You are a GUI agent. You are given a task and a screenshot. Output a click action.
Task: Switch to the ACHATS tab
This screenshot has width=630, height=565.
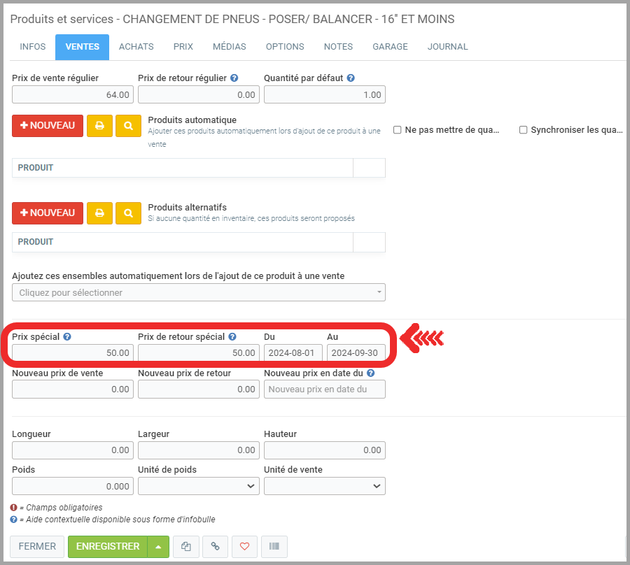coord(136,47)
